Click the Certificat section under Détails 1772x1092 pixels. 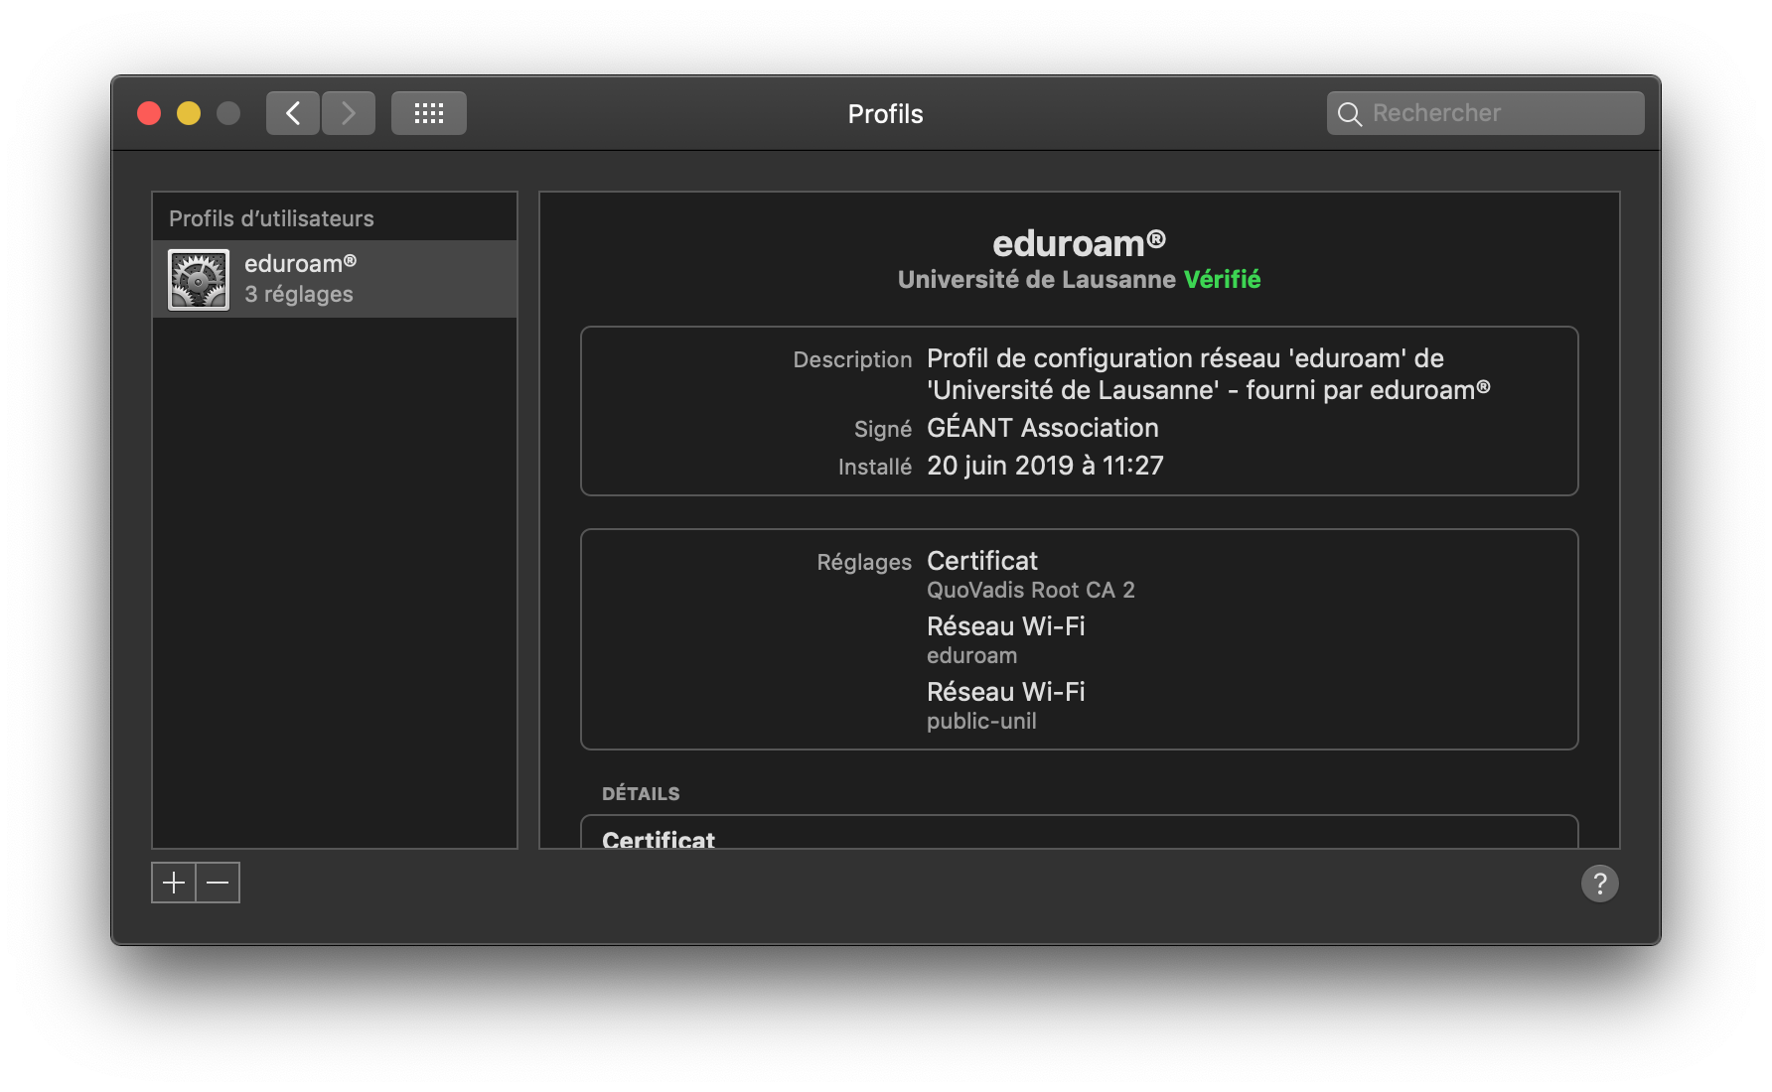[x=659, y=839]
